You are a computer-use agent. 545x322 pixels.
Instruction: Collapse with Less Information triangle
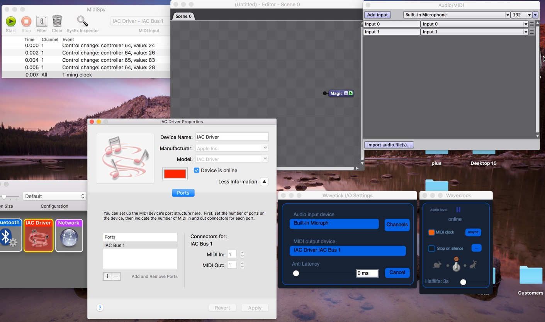(264, 181)
